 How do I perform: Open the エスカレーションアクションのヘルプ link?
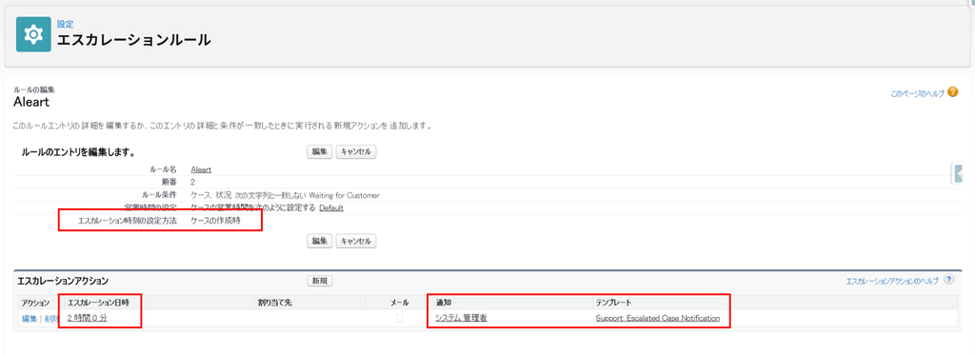(891, 282)
